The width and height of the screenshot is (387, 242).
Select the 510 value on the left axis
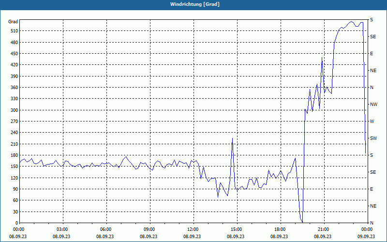tap(14, 31)
